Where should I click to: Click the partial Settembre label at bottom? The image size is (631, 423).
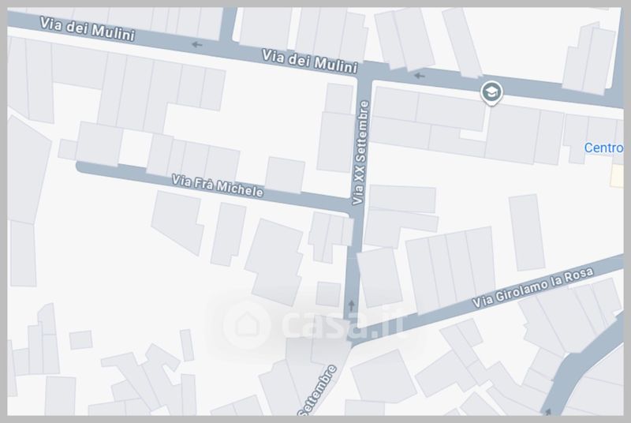coord(318,391)
